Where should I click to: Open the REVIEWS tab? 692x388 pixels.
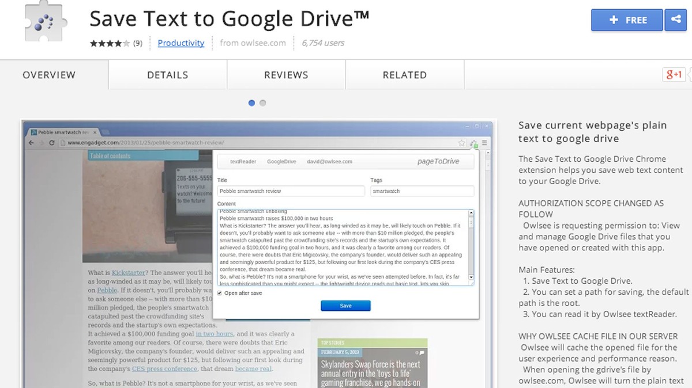click(x=286, y=75)
